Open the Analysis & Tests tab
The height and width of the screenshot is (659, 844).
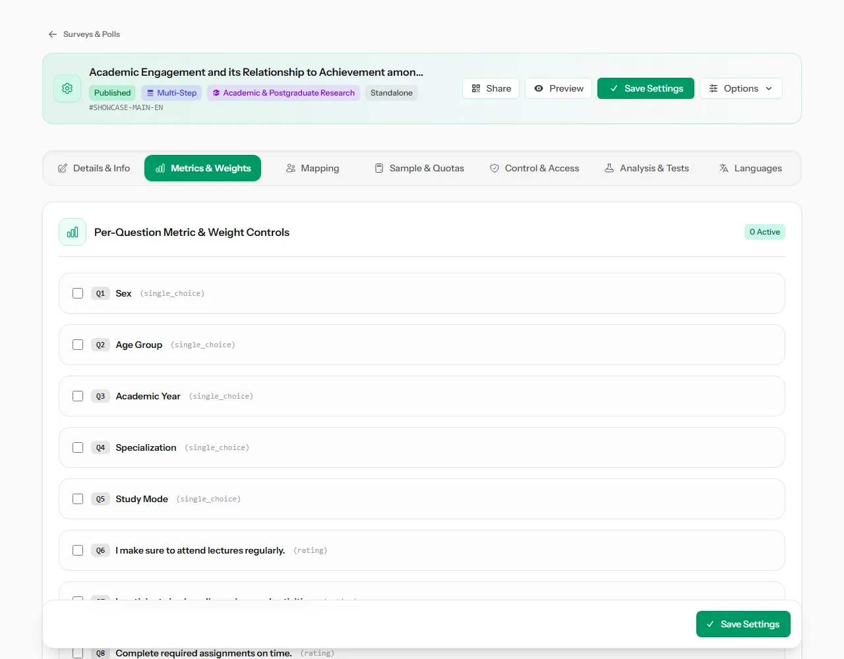647,168
